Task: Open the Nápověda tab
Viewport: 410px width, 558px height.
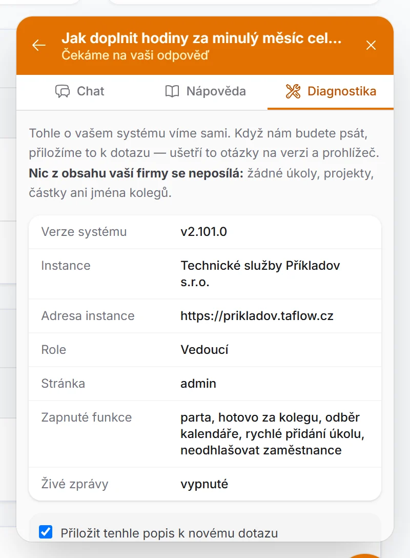Action: pos(205,91)
